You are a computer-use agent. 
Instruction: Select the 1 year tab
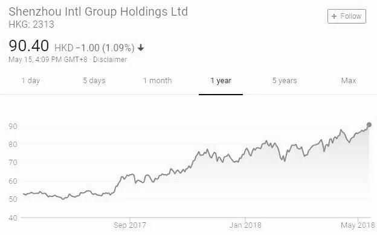(221, 81)
